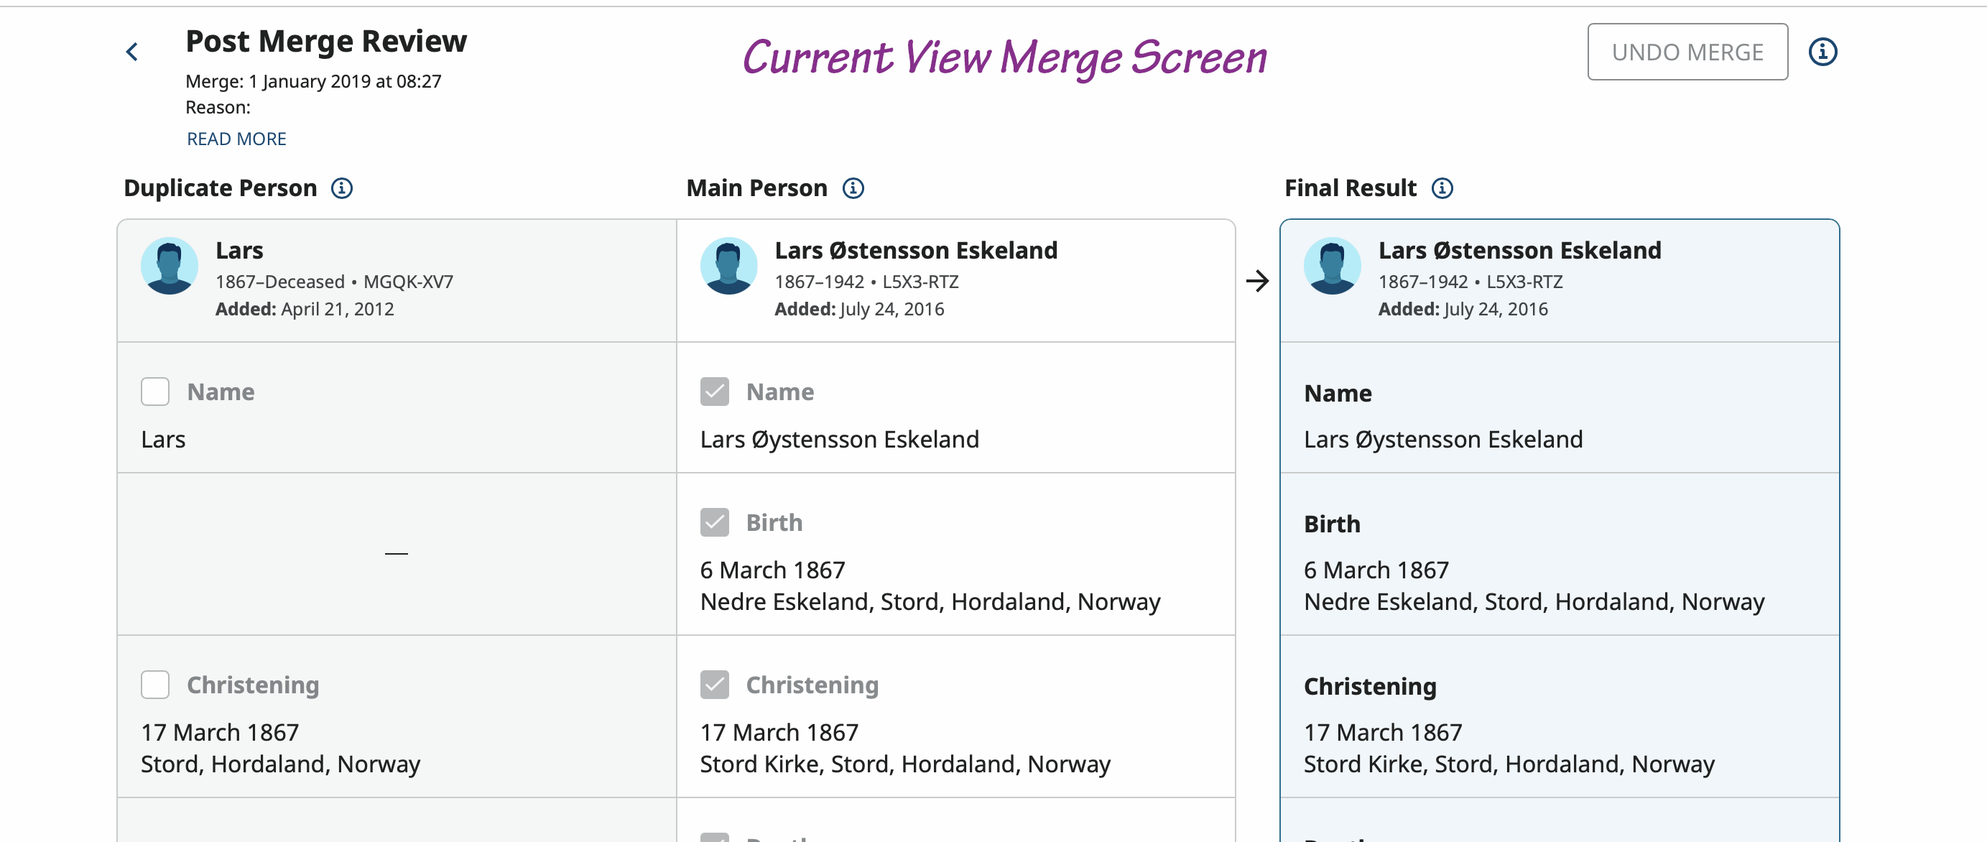Viewport: 1987px width, 842px height.
Task: Toggle the main person's Christening checkbox
Action: tap(714, 685)
